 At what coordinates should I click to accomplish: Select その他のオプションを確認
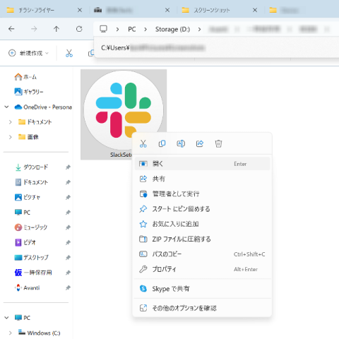click(x=202, y=308)
